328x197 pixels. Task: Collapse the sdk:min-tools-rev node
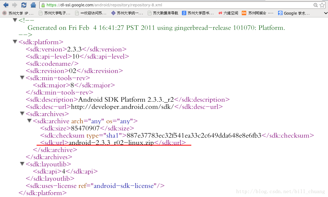22,78
